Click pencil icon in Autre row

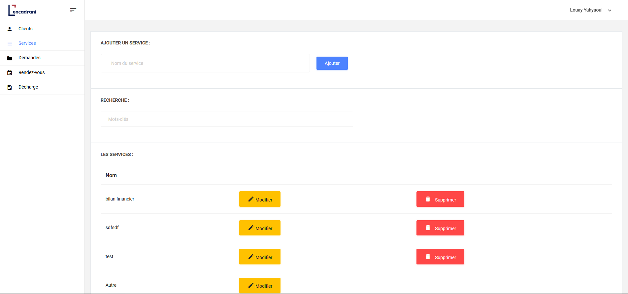[x=251, y=285]
